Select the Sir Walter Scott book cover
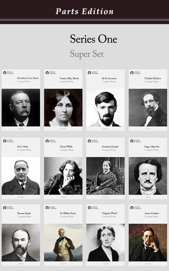 tap(63, 235)
